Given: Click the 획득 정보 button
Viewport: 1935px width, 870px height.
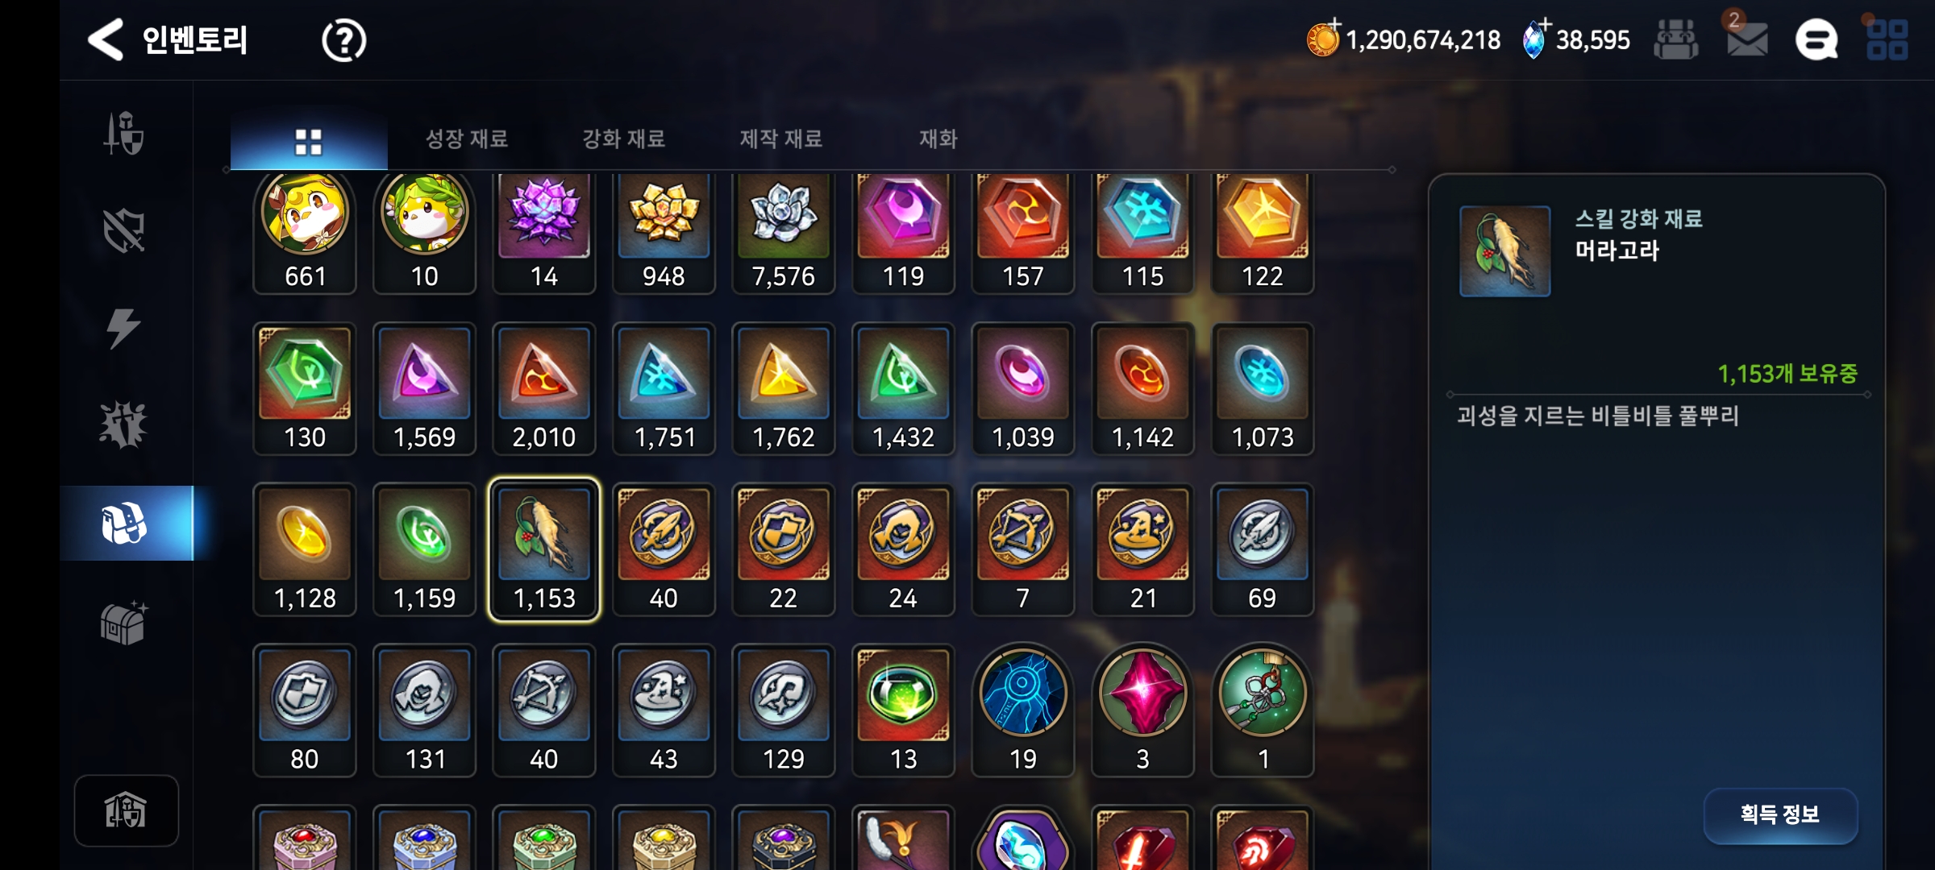Looking at the screenshot, I should [1780, 814].
